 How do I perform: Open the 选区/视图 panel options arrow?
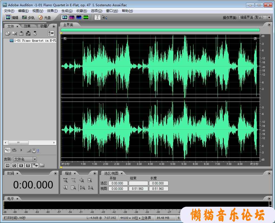pos(269,173)
